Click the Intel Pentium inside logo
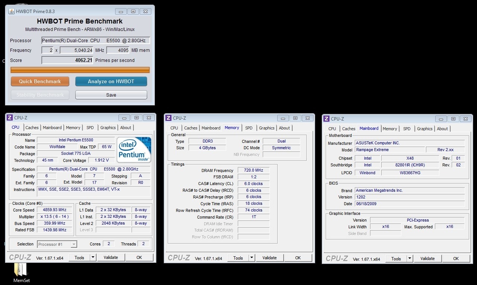Image resolution: width=477 pixels, height=285 pixels. [134, 150]
